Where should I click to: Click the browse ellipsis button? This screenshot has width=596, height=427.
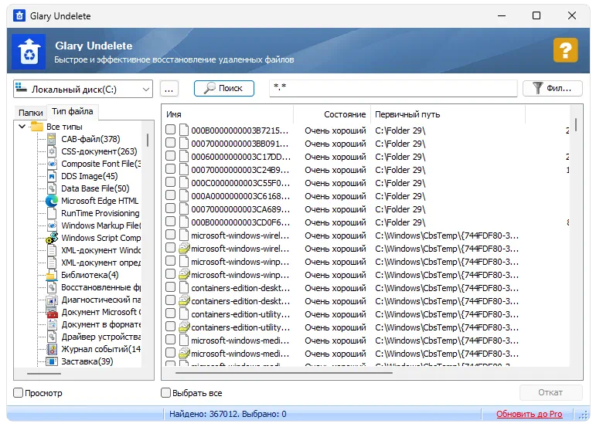point(169,89)
